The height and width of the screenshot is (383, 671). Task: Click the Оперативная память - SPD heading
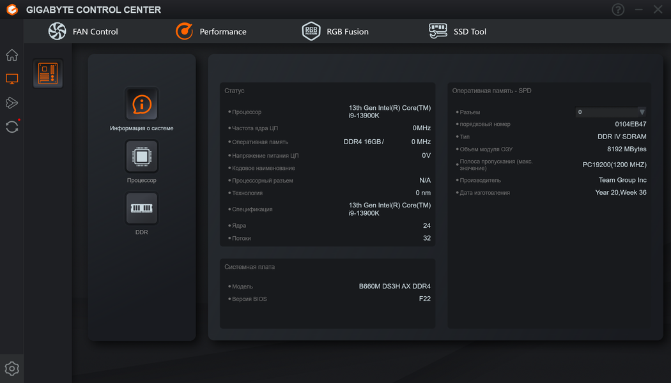pyautogui.click(x=491, y=91)
